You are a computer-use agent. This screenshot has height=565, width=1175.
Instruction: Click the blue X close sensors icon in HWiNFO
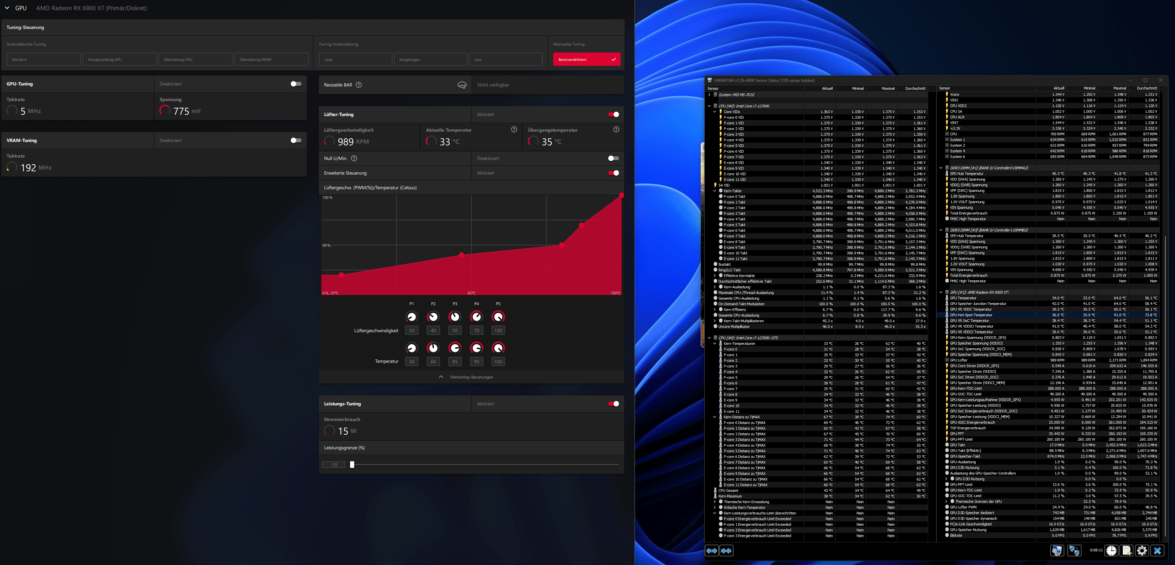pos(1157,551)
